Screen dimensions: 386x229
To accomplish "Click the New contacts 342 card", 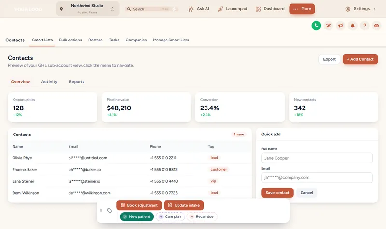I will click(x=333, y=107).
